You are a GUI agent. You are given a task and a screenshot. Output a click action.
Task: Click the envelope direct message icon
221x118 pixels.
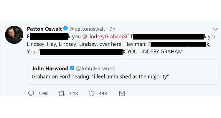pos(122,94)
